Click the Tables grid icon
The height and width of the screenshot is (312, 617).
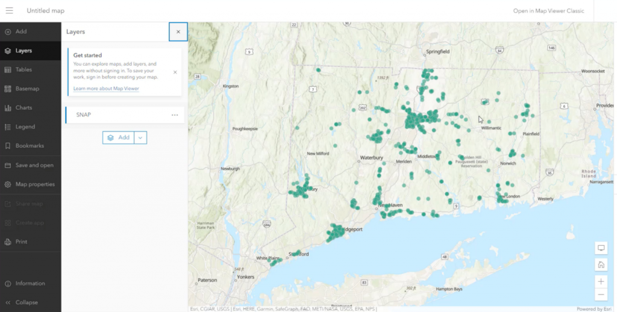click(x=8, y=70)
